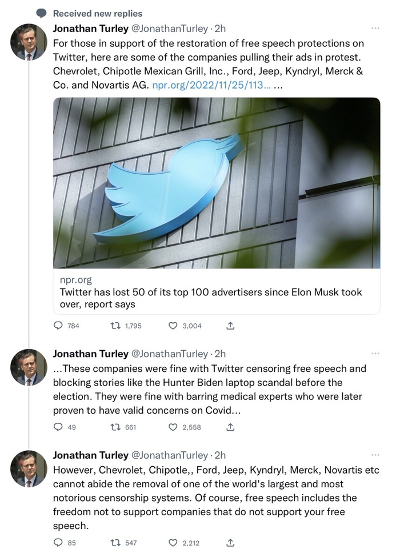Click the Received new replies notice
The height and width of the screenshot is (557, 400).
tap(97, 13)
